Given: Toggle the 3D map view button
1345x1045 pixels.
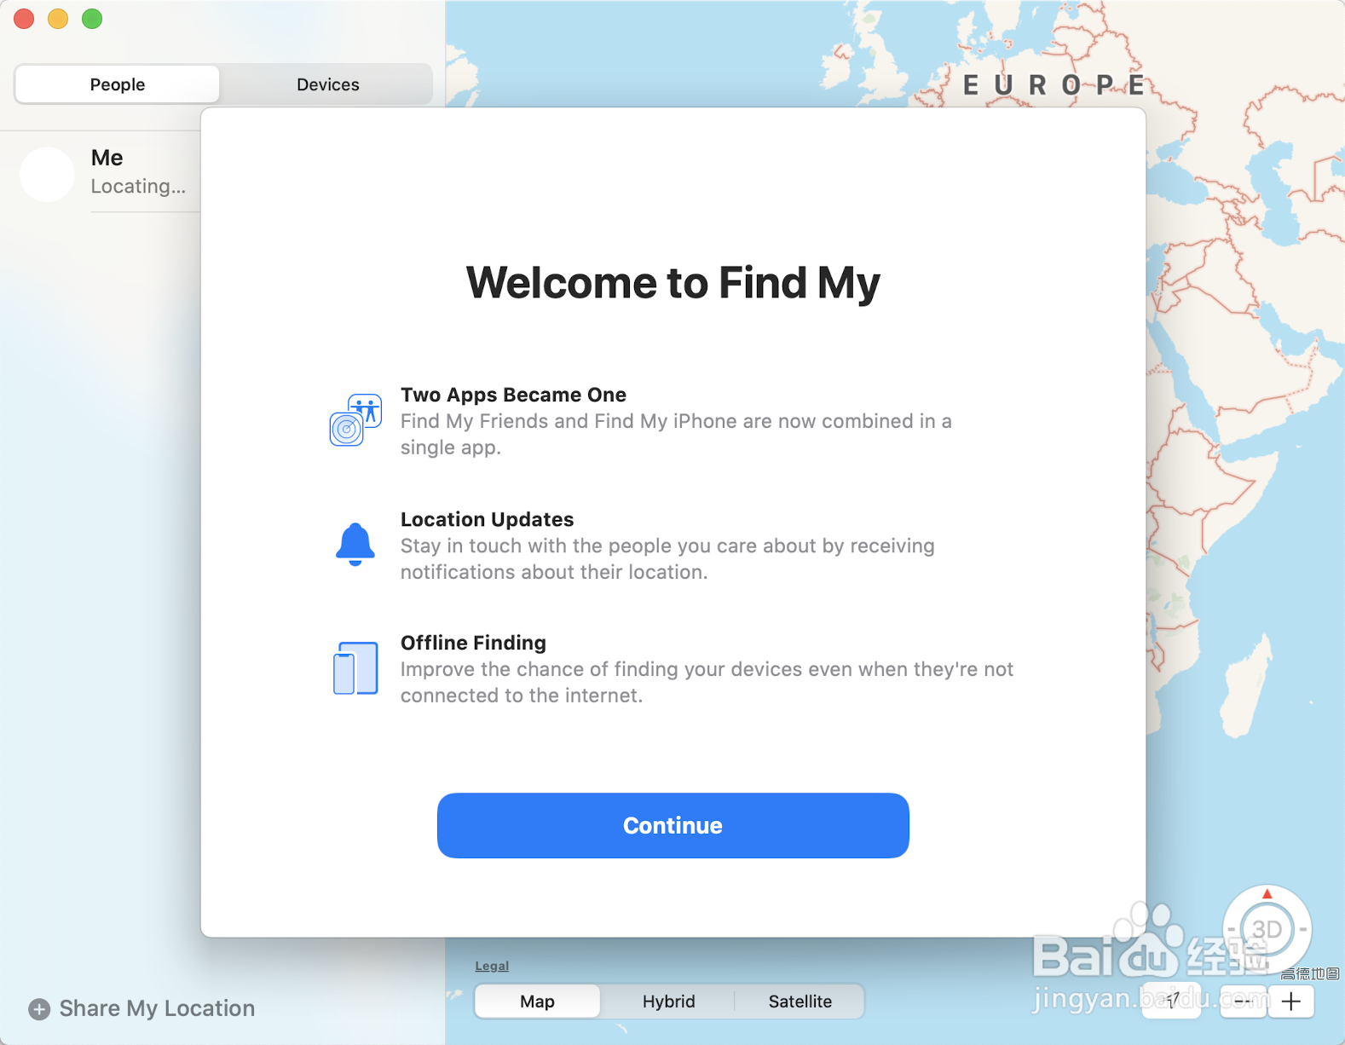Looking at the screenshot, I should tap(1267, 930).
